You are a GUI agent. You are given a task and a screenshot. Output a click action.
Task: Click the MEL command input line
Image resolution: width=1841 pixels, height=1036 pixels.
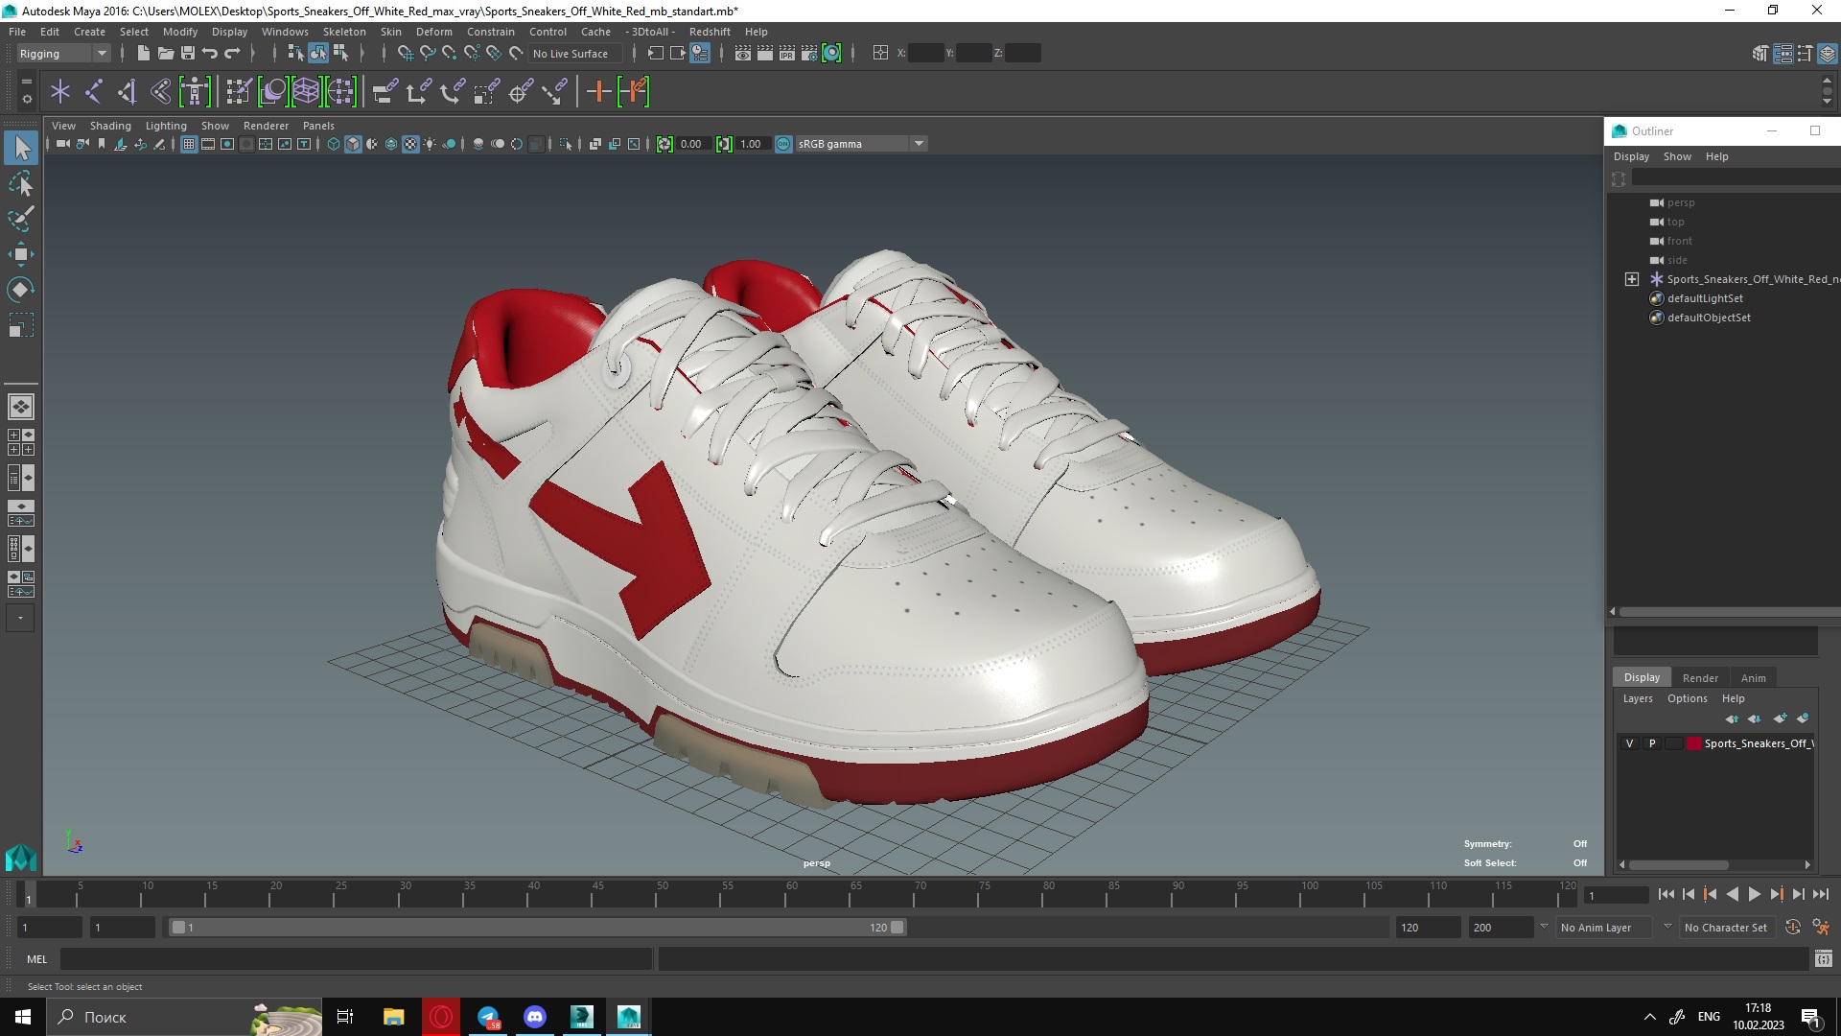[356, 959]
